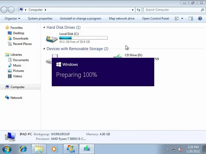Click the Local Disk (C:) label
This screenshot has width=206, height=154.
click(x=69, y=34)
